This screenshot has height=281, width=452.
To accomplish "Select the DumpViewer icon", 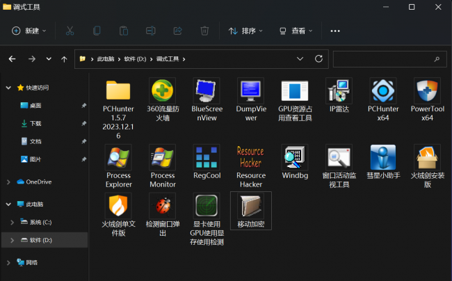I will pos(251,91).
